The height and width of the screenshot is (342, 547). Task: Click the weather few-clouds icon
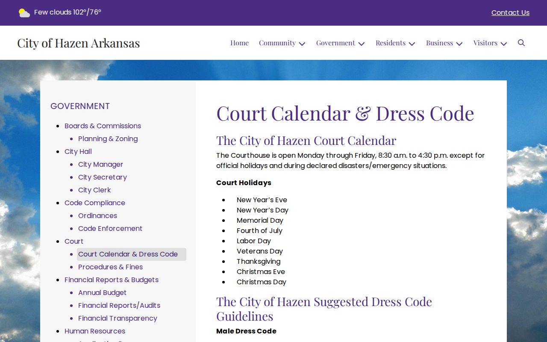tap(24, 13)
